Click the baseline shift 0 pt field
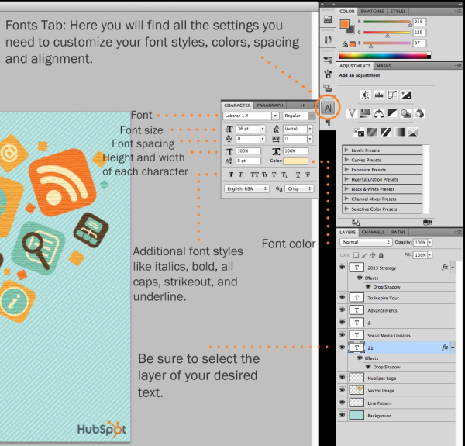The width and height of the screenshot is (465, 446). [x=248, y=161]
